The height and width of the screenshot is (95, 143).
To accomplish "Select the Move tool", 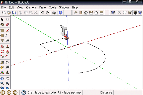I will [2, 47].
